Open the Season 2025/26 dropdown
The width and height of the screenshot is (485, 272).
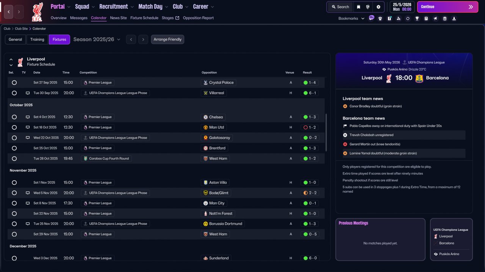tap(97, 39)
